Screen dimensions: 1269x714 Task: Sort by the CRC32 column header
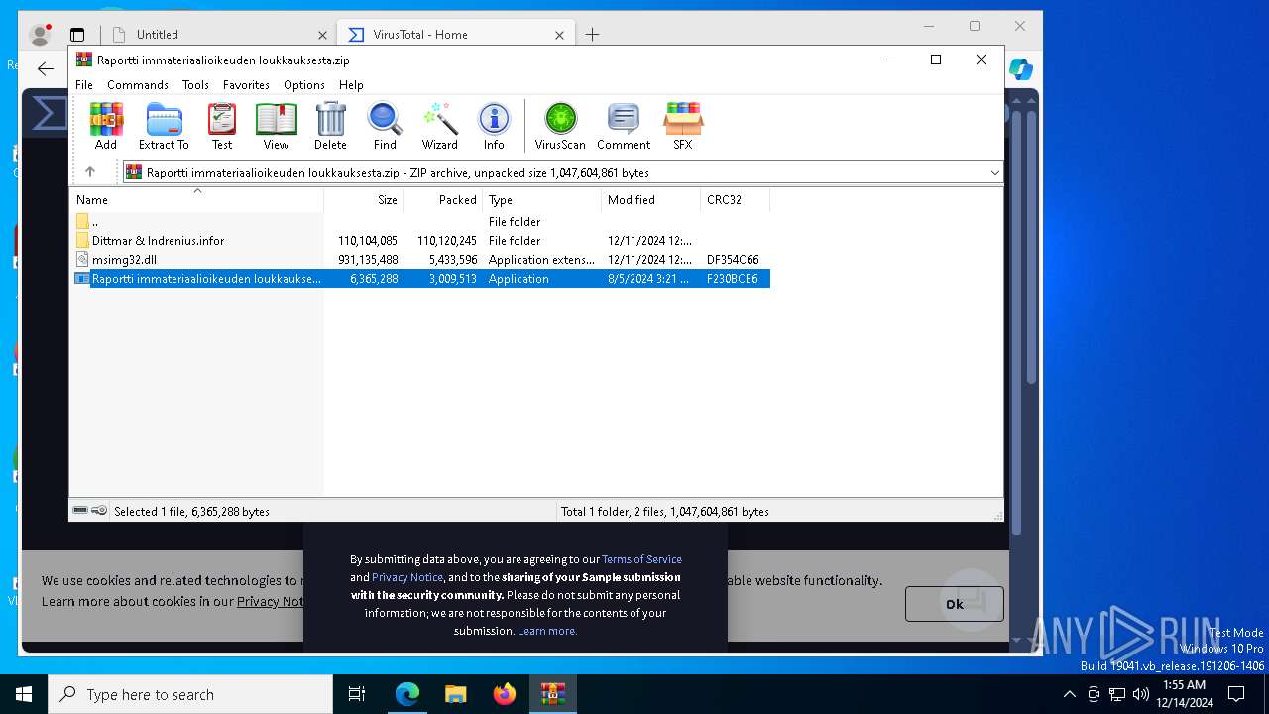coord(736,199)
